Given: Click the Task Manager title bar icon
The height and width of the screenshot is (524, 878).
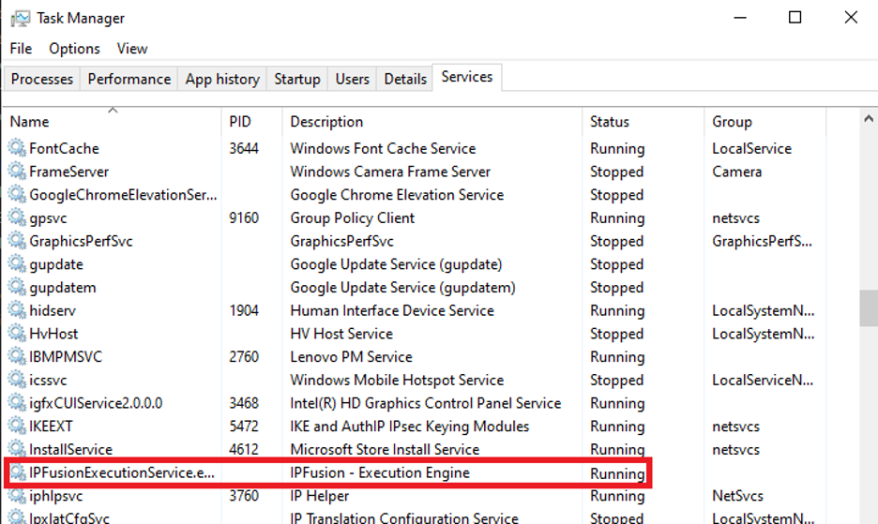Looking at the screenshot, I should point(19,18).
